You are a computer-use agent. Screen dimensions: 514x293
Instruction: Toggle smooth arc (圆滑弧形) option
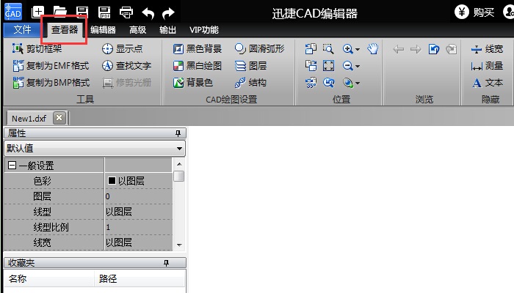coord(259,49)
